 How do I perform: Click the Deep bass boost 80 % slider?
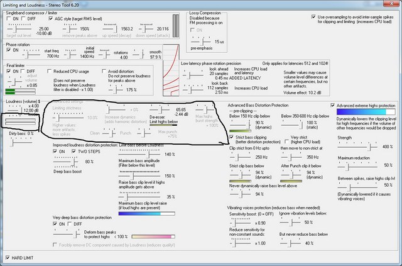[x=65, y=161]
